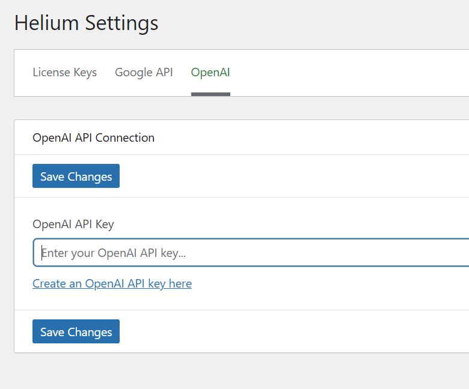Switch to the License Keys tab
469x389 pixels.
point(64,73)
